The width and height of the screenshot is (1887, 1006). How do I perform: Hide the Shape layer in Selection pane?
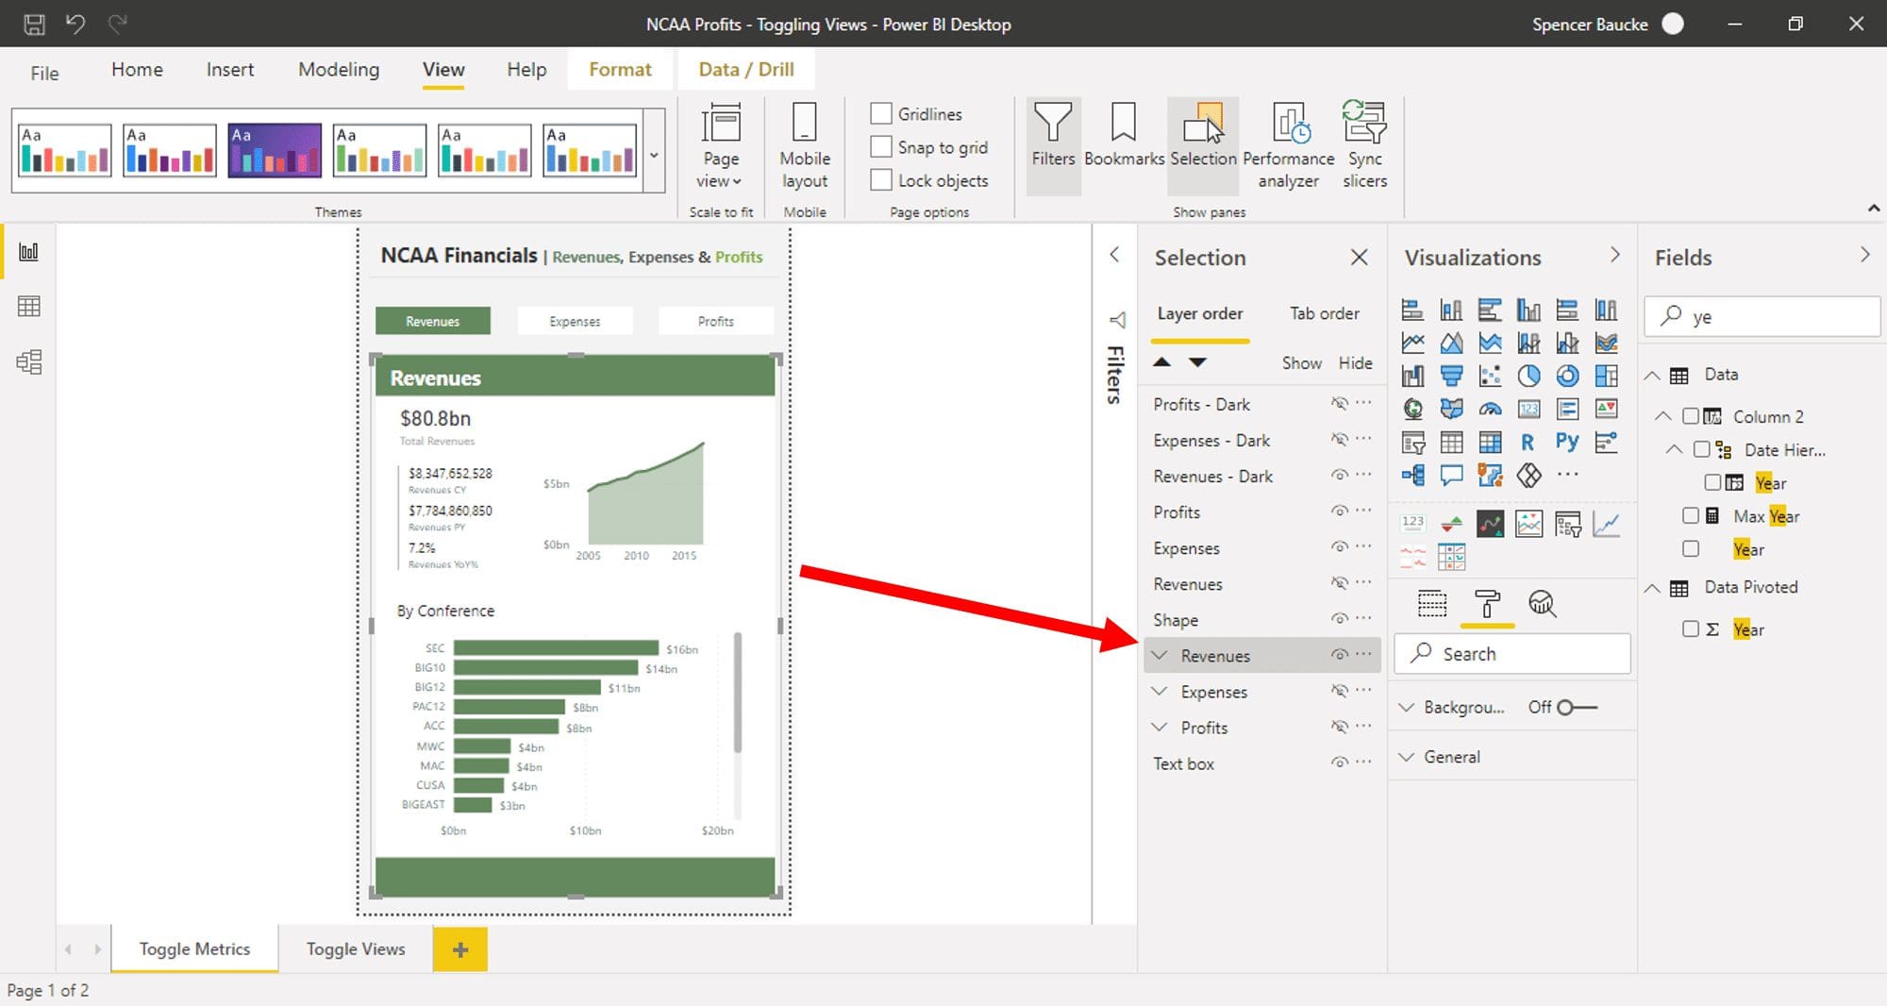[1338, 618]
